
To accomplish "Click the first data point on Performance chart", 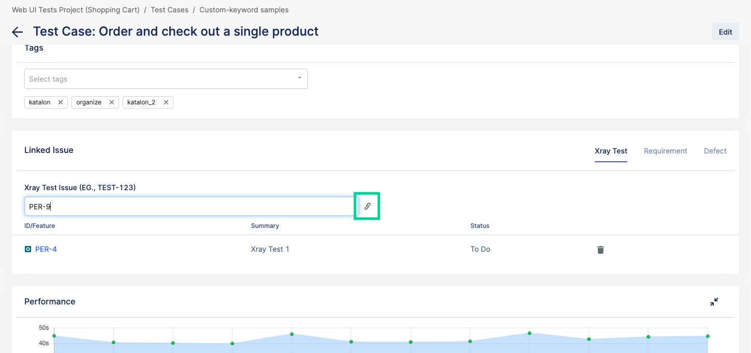I will [54, 336].
